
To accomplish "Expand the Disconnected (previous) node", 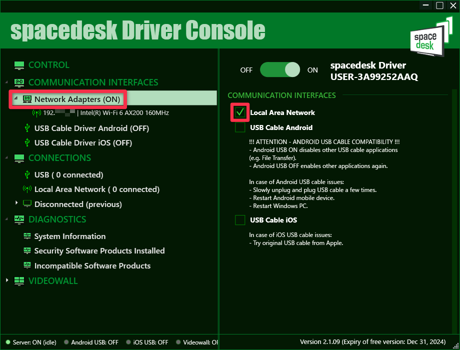I will [16, 202].
